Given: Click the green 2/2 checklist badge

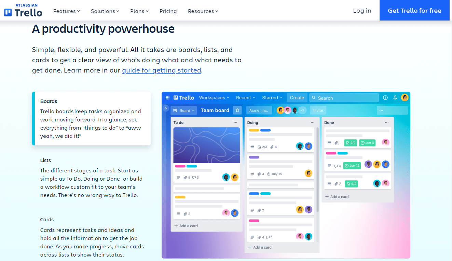Looking at the screenshot, I should [x=351, y=143].
